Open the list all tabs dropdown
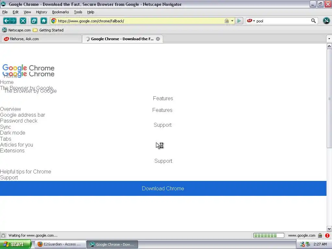332x249 pixels. click(329, 39)
